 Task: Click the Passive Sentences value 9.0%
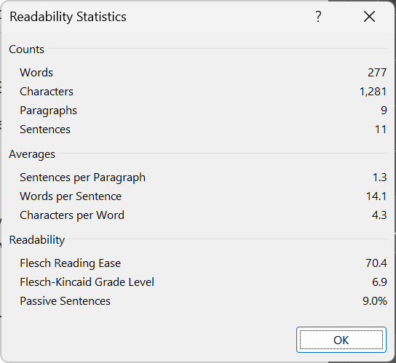pos(375,301)
